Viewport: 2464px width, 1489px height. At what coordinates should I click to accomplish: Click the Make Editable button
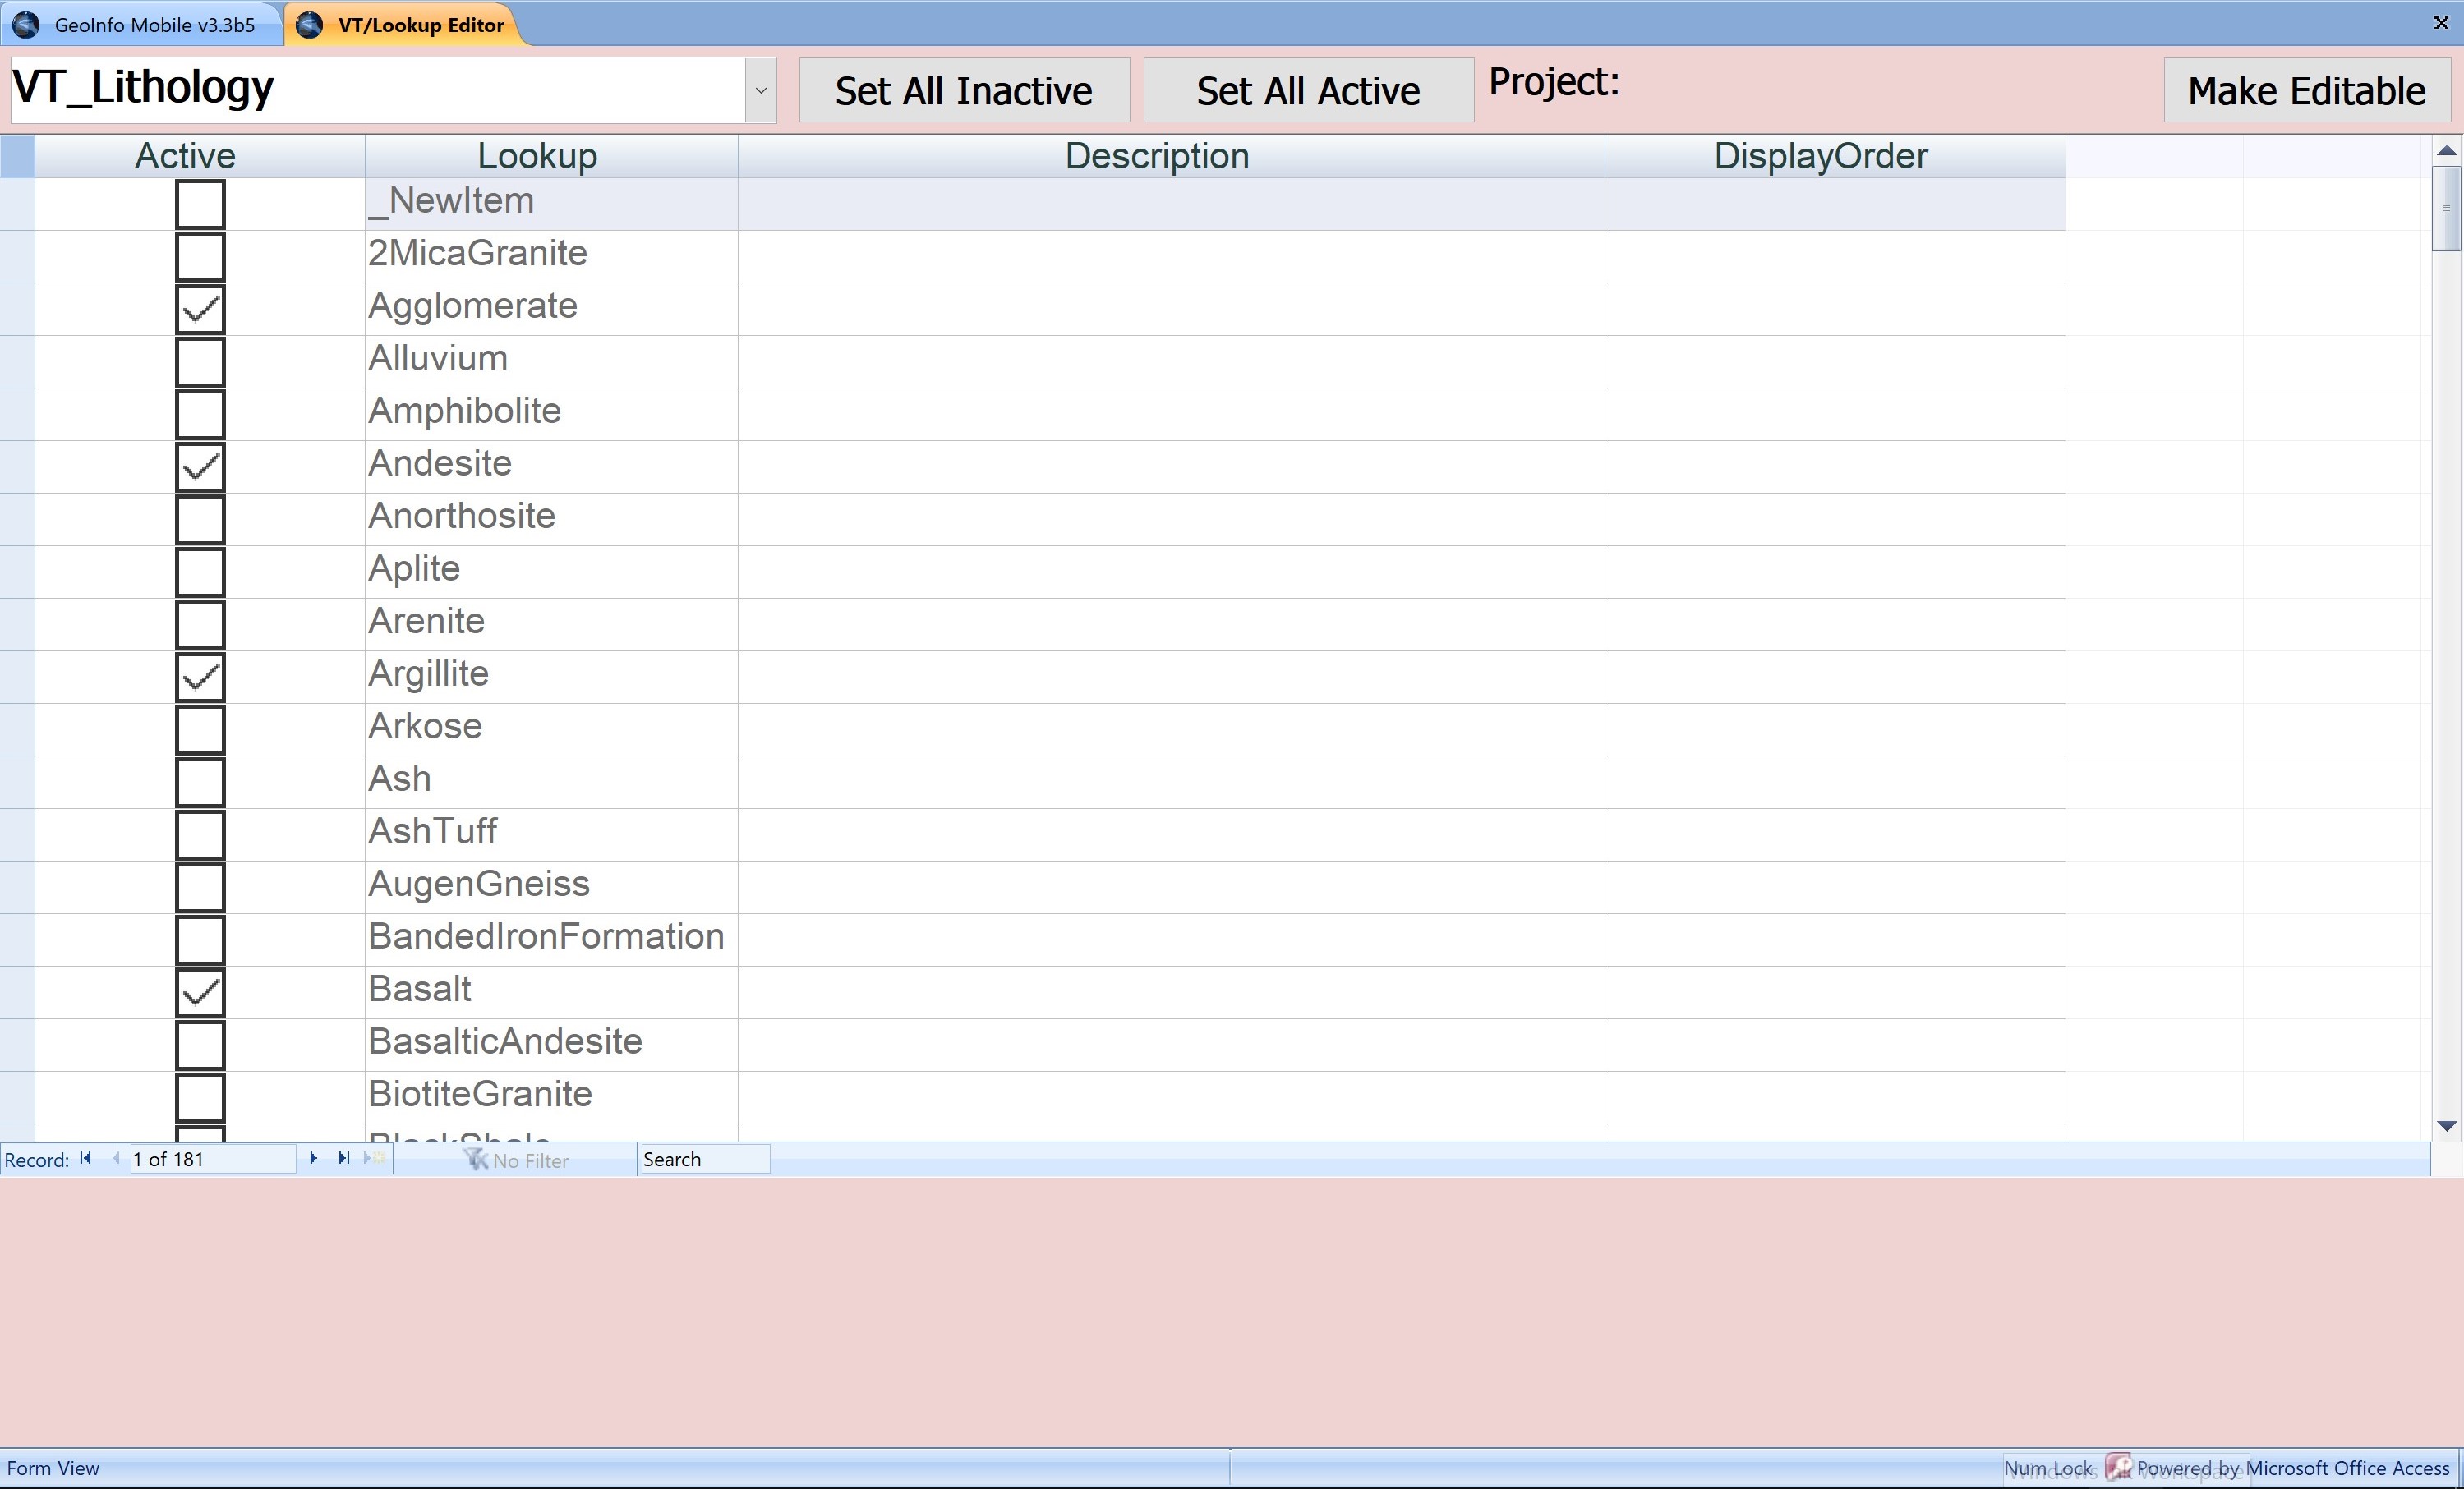(2305, 91)
